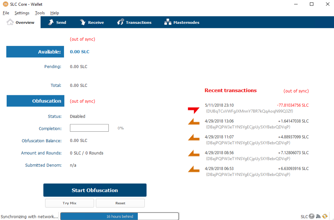Click the 0% completion label
Screen dimensions: 334x220
point(121,128)
